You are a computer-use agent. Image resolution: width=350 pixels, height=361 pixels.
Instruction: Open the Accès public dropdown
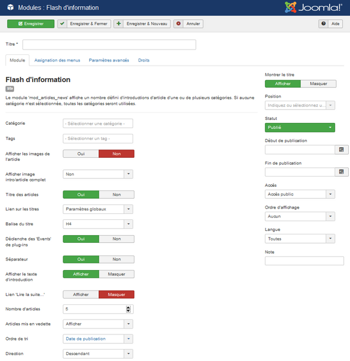(300, 194)
